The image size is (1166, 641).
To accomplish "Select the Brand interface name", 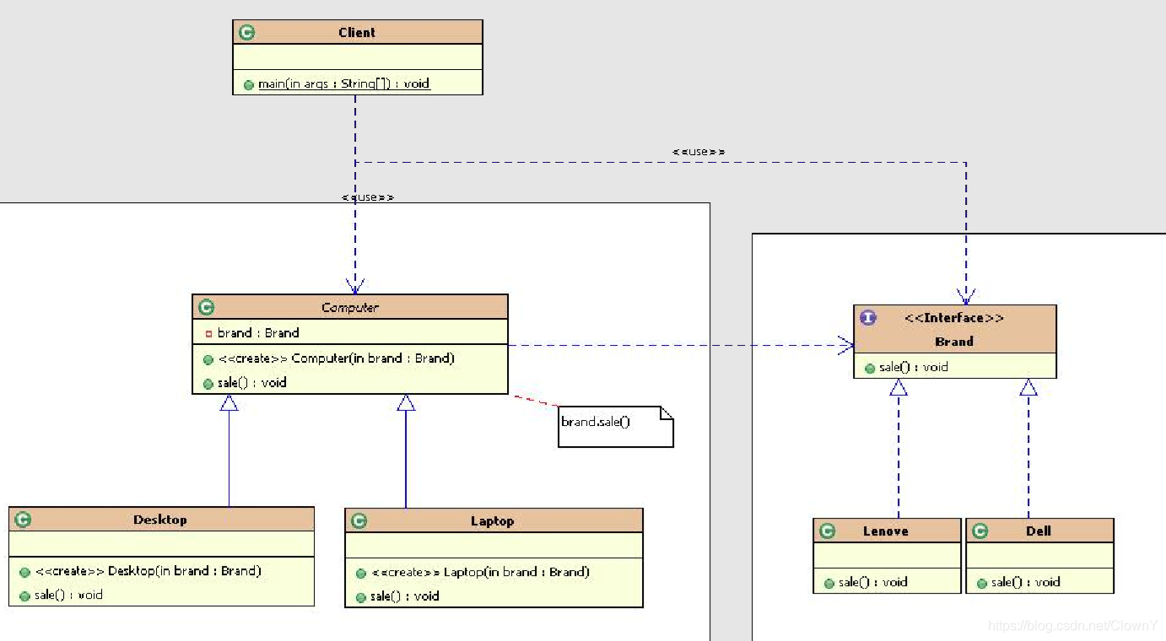I will [x=954, y=342].
